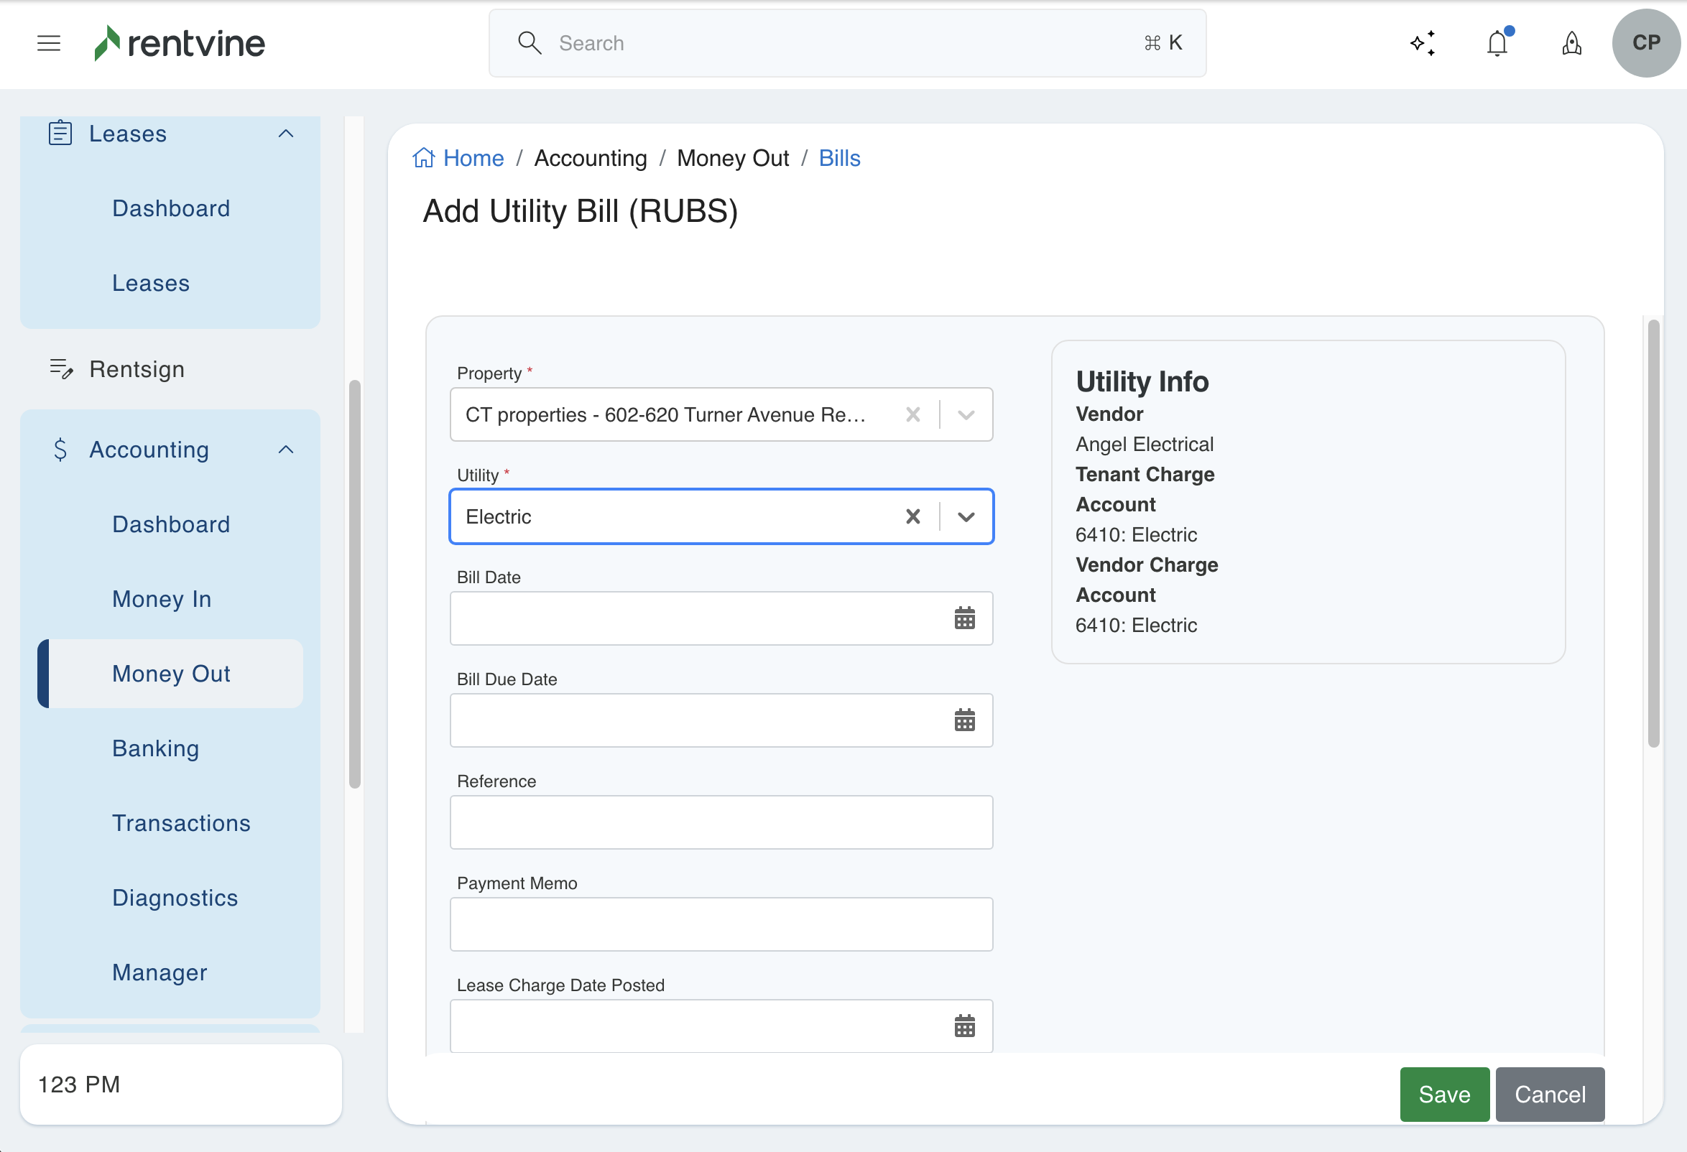The width and height of the screenshot is (1687, 1152).
Task: Click the Bills breadcrumb link
Action: 839,158
